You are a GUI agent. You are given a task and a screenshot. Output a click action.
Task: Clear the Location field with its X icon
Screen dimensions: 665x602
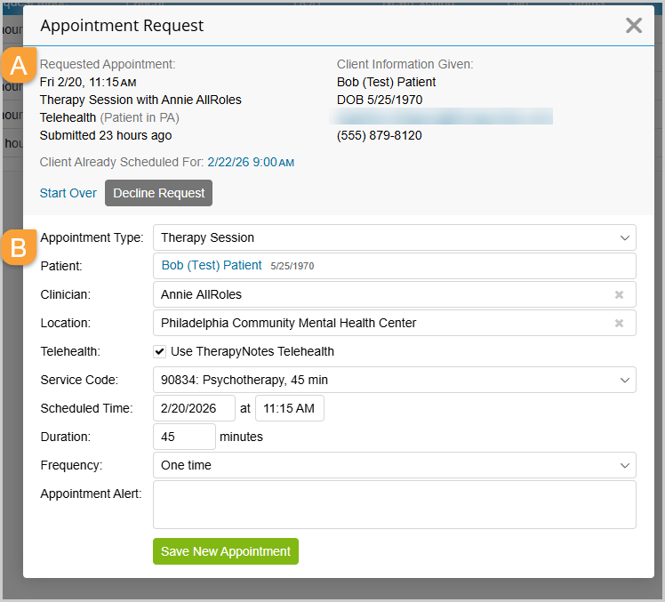pos(619,324)
